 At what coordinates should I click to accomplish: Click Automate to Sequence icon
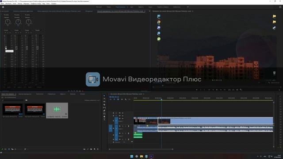pyautogui.click(x=84, y=149)
